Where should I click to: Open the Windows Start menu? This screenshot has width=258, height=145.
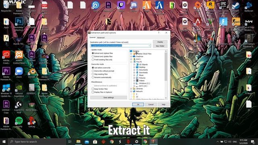[4, 141]
